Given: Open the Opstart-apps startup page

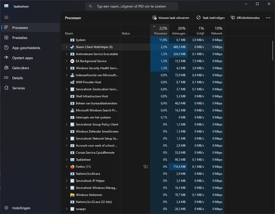Looking at the screenshot, I should click(x=30, y=58).
